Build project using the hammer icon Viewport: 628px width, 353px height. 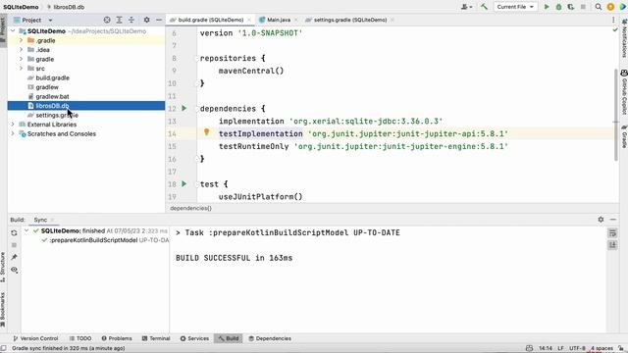pyautogui.click(x=484, y=7)
